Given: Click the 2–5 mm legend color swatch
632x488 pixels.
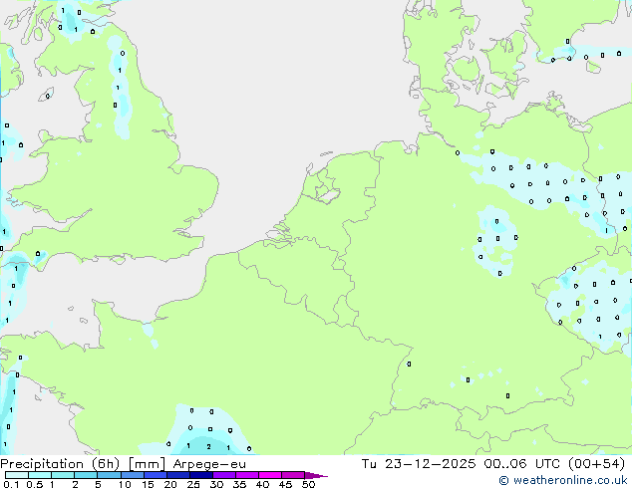Looking at the screenshot, I should [x=86, y=475].
